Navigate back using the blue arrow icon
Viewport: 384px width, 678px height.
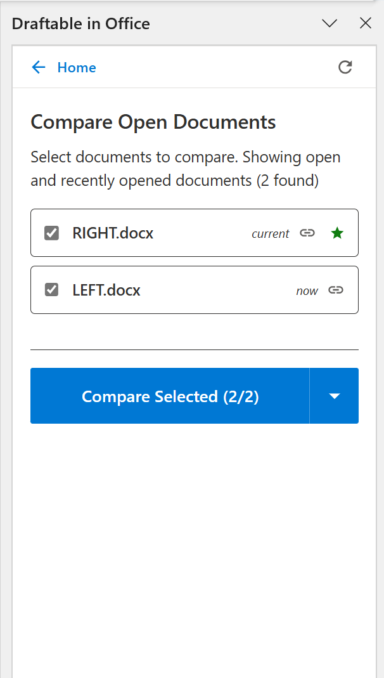point(39,67)
